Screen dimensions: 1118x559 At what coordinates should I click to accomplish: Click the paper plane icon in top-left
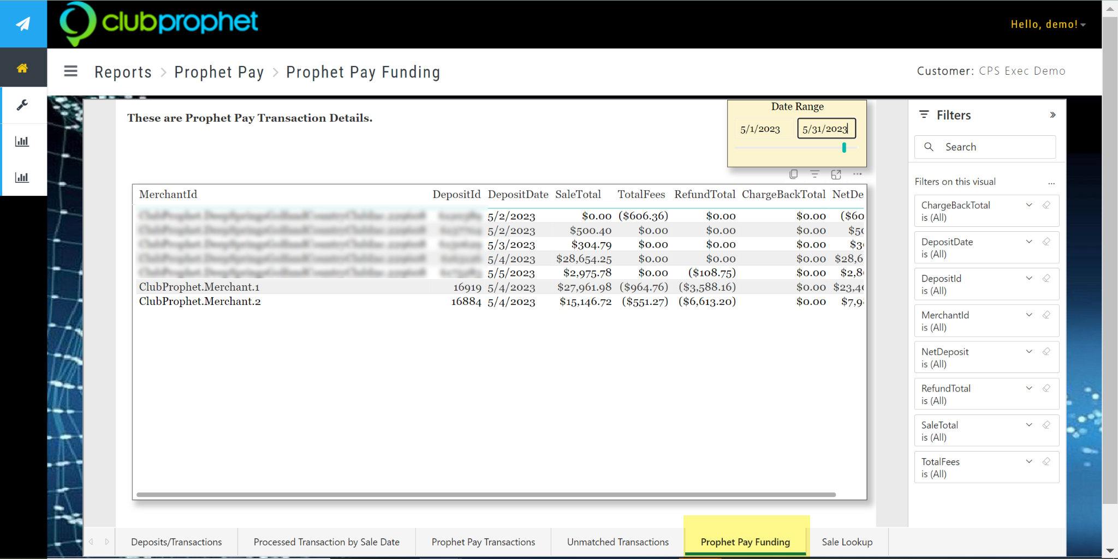coord(23,24)
